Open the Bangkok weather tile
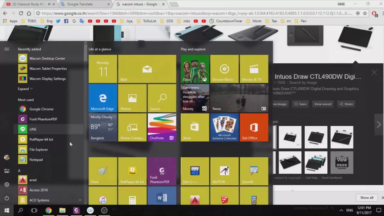The height and width of the screenshot is (216, 384). point(103,127)
